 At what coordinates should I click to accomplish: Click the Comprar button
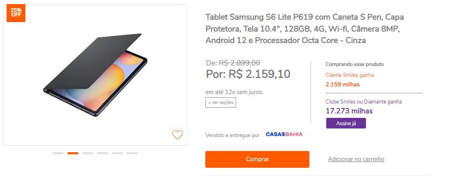point(257,159)
